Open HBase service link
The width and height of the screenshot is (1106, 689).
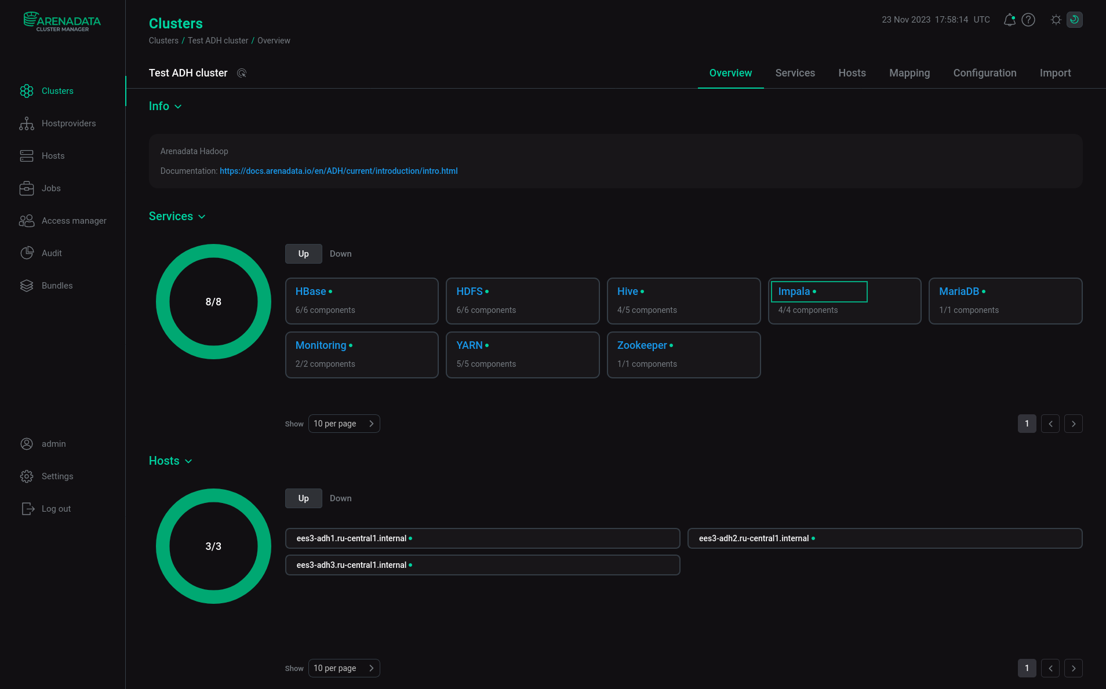coord(311,291)
